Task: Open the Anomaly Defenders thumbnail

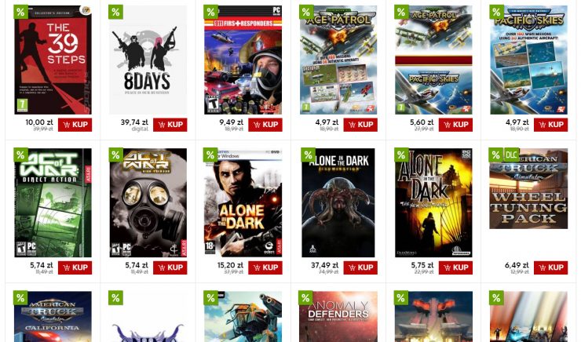Action: coord(338,316)
